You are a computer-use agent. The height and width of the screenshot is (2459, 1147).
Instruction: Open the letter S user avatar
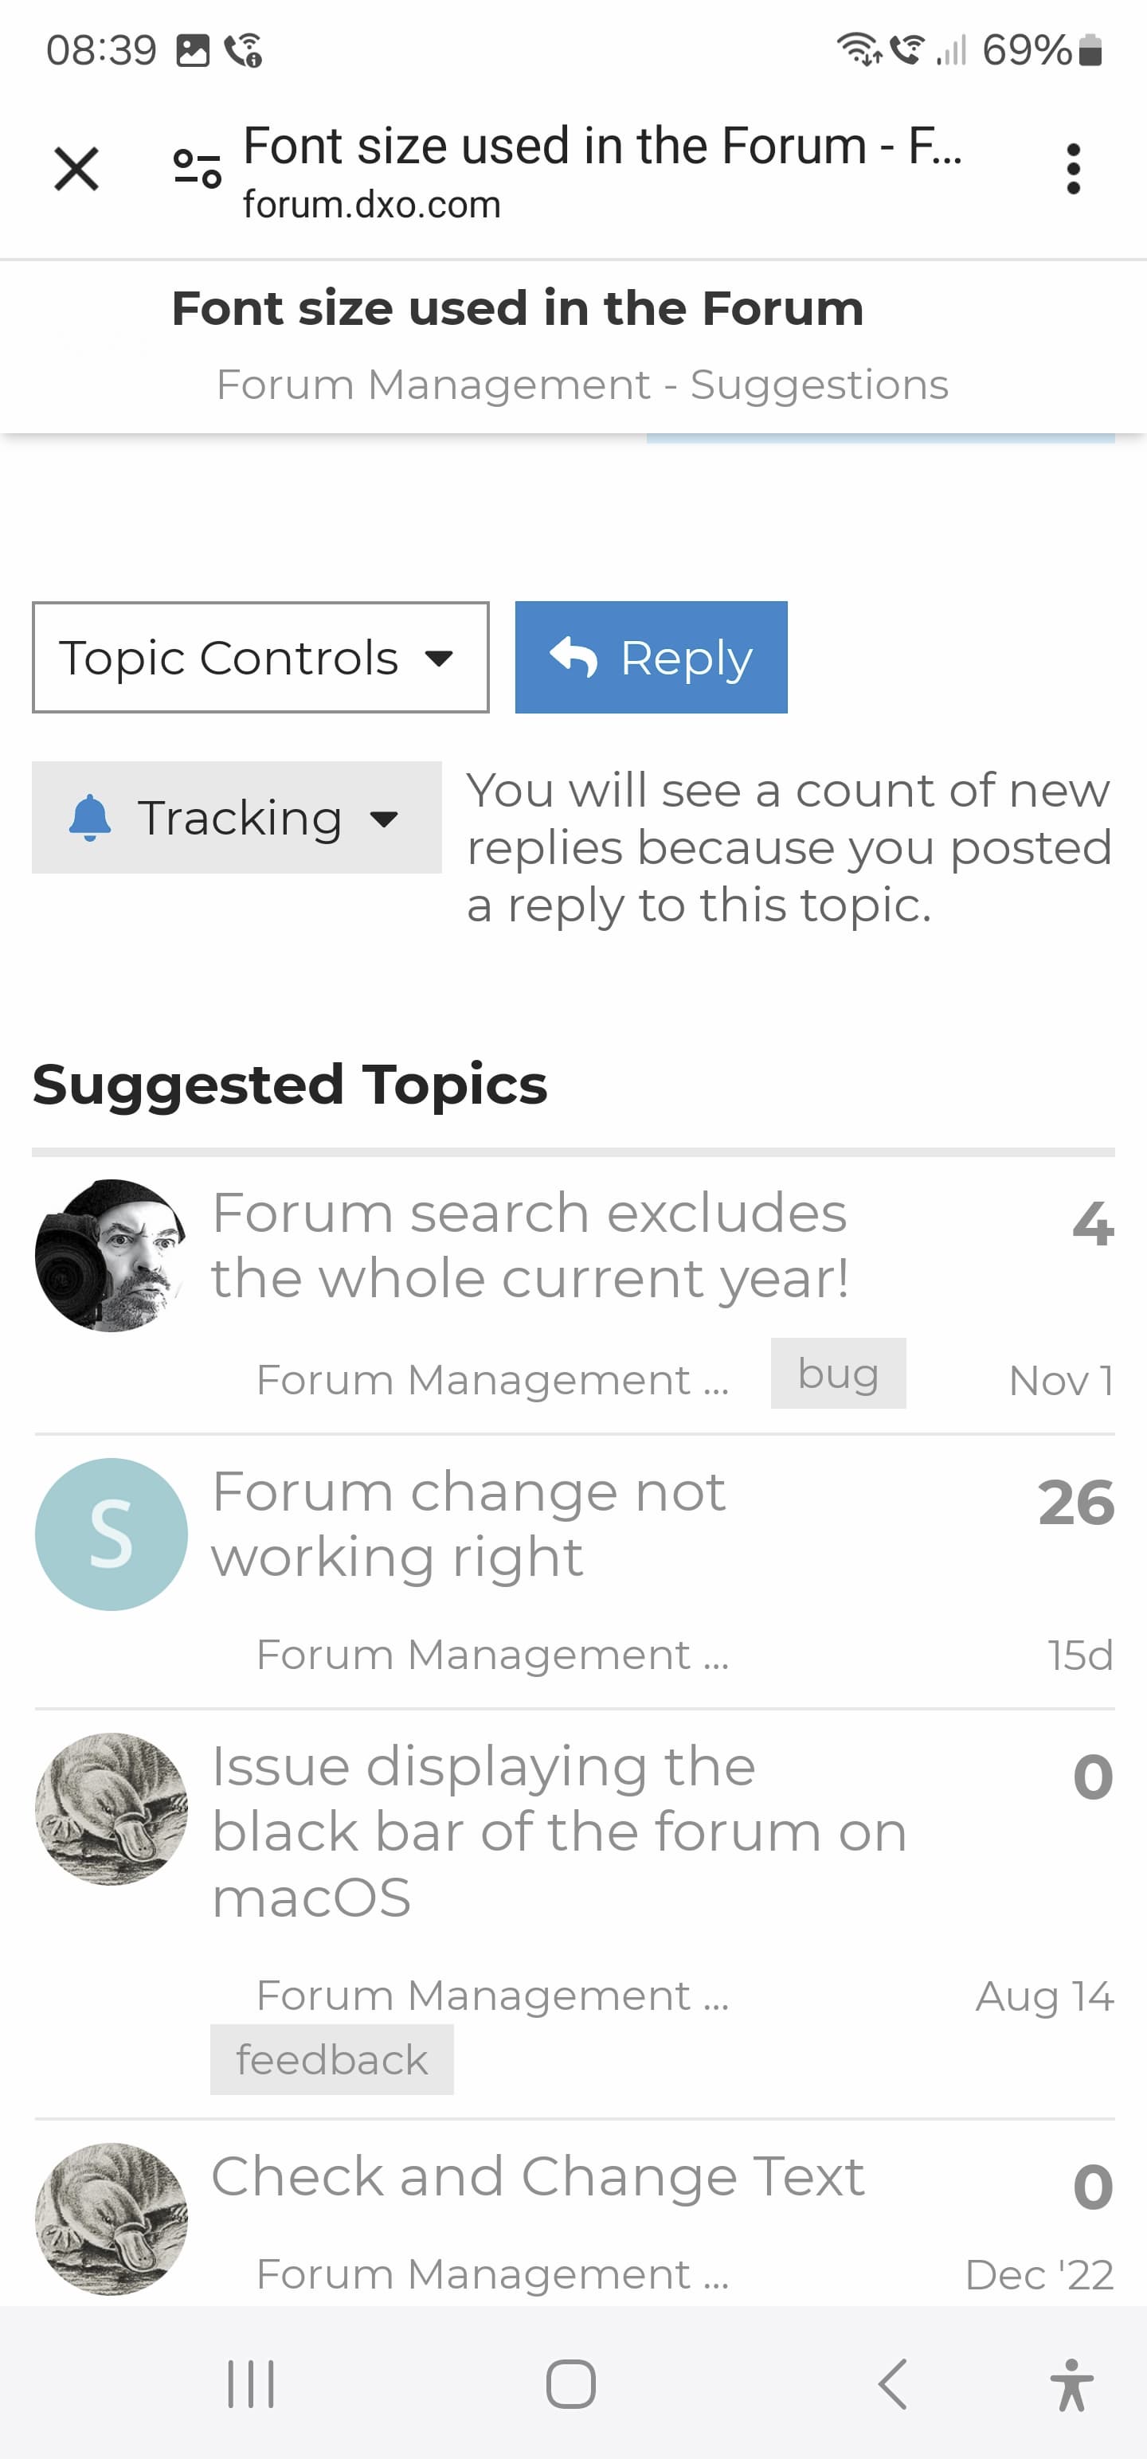pyautogui.click(x=112, y=1534)
